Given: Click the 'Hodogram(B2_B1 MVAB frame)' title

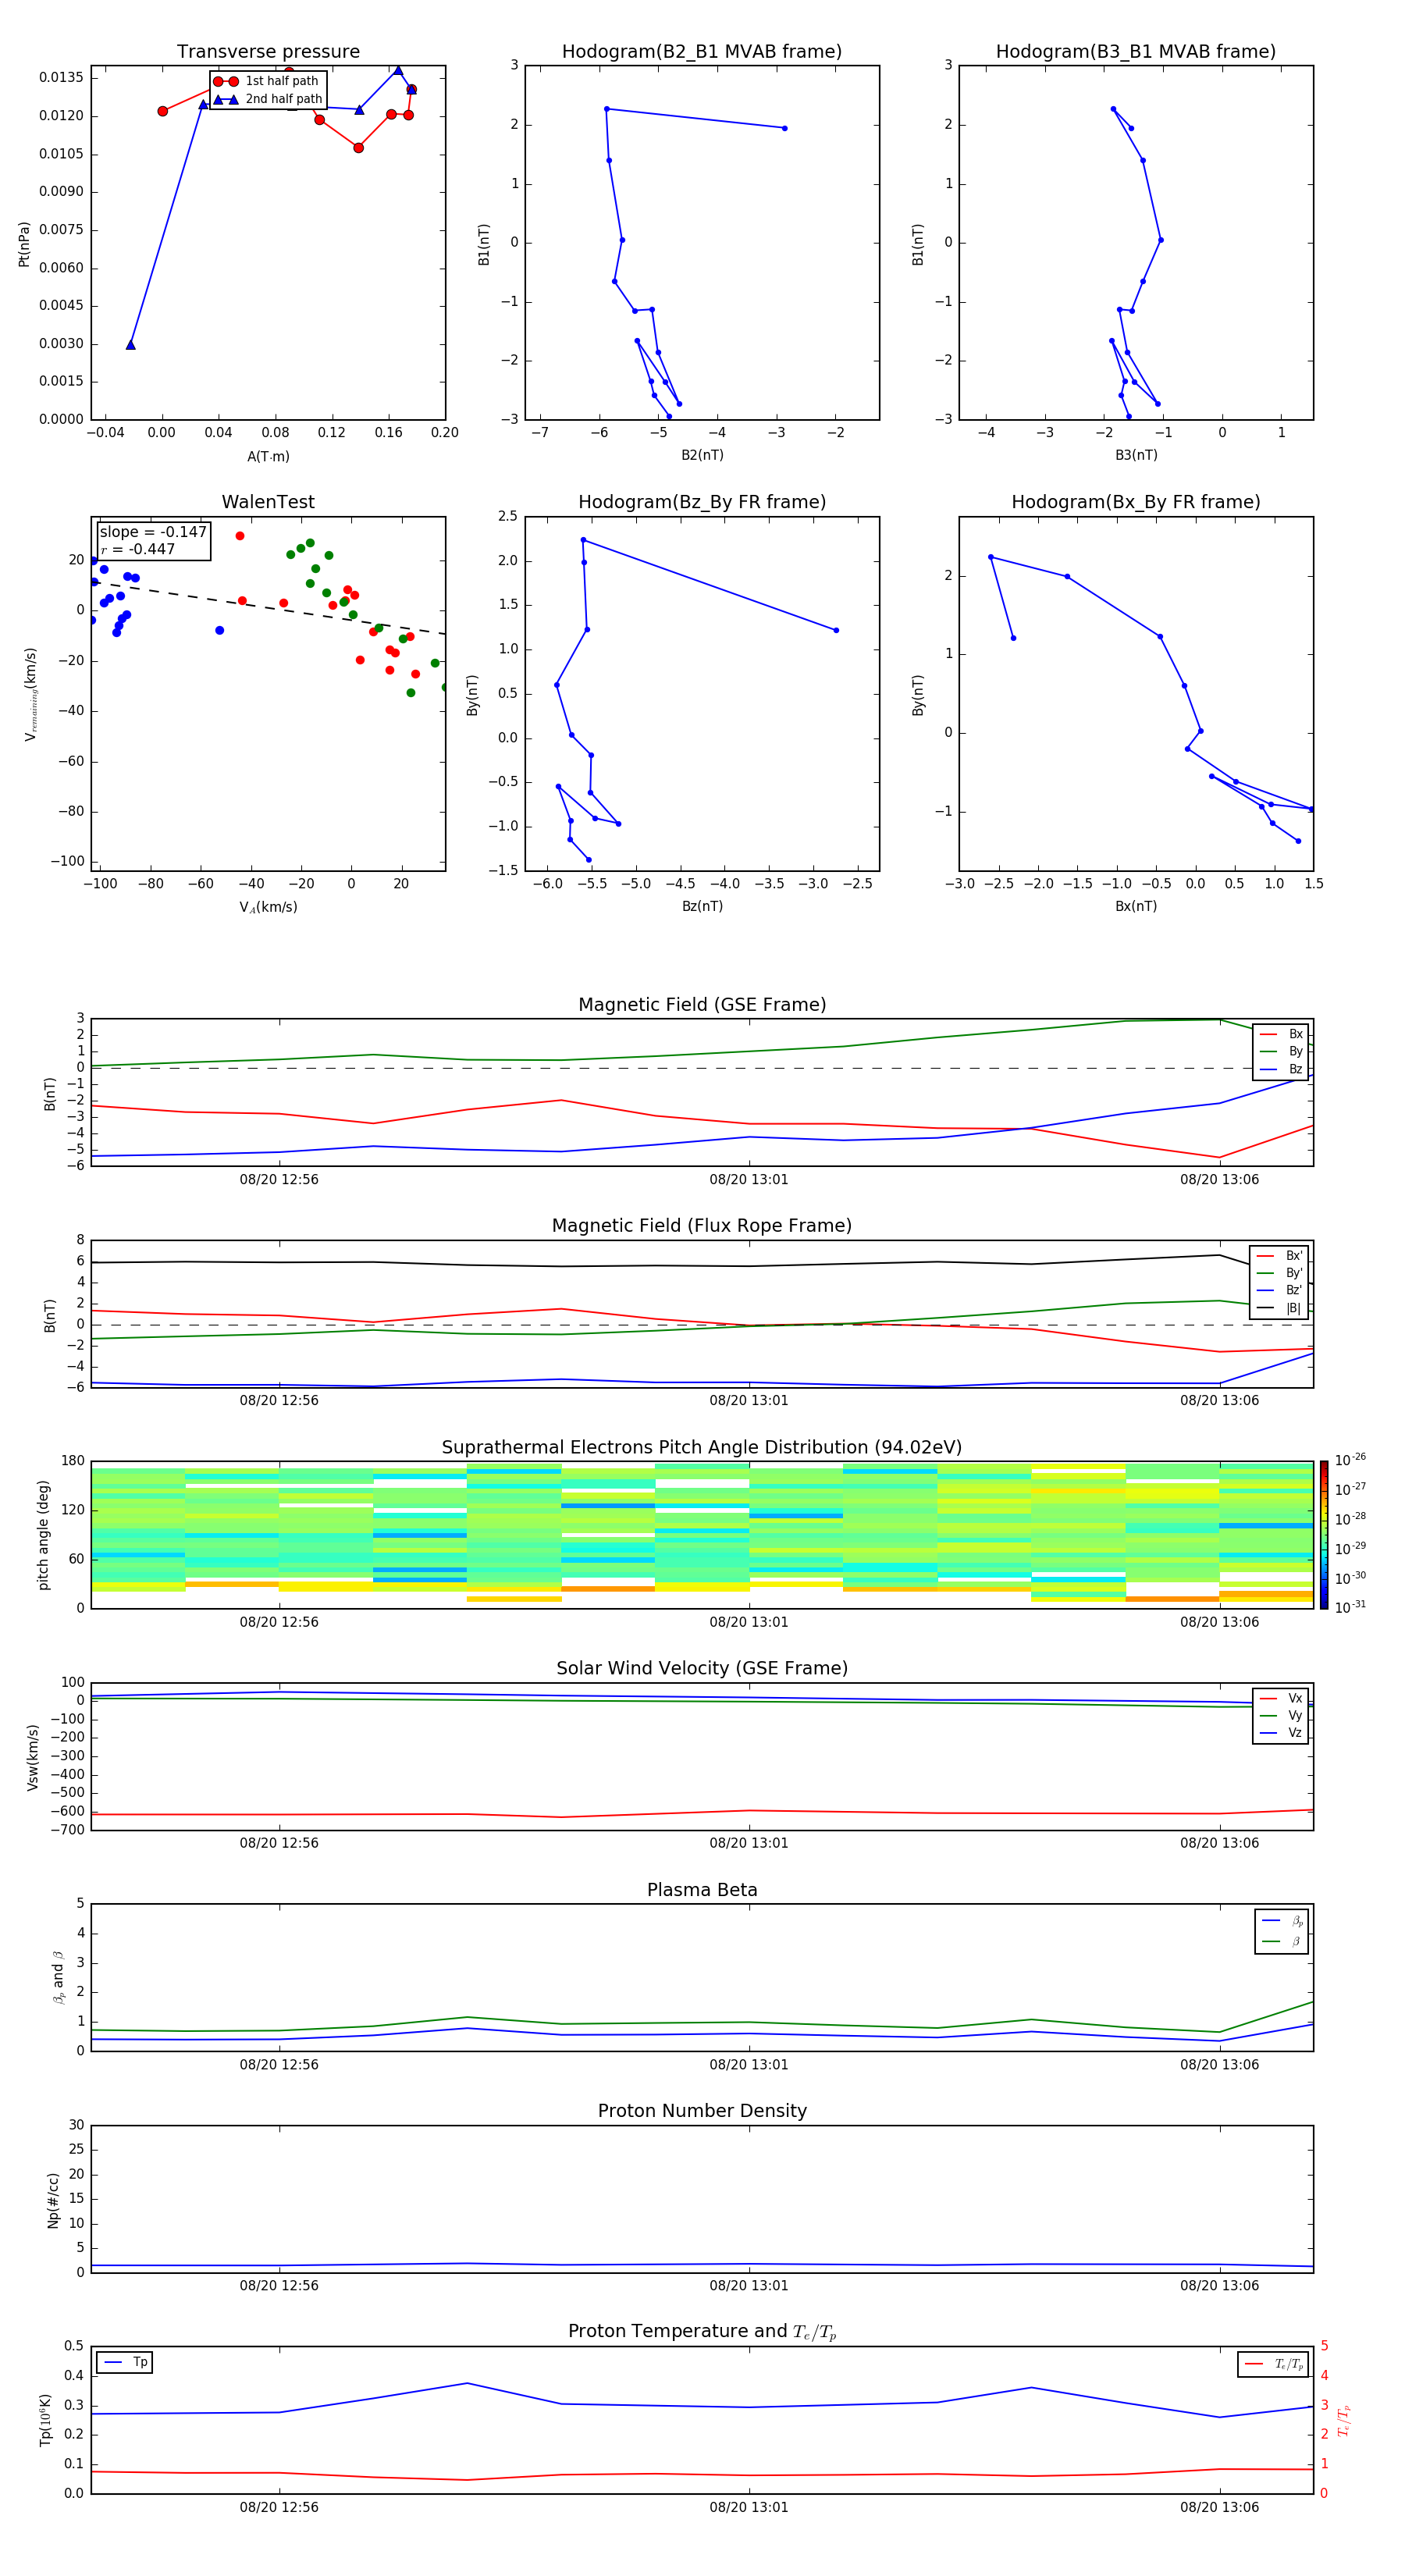Looking at the screenshot, I should pyautogui.click(x=702, y=52).
